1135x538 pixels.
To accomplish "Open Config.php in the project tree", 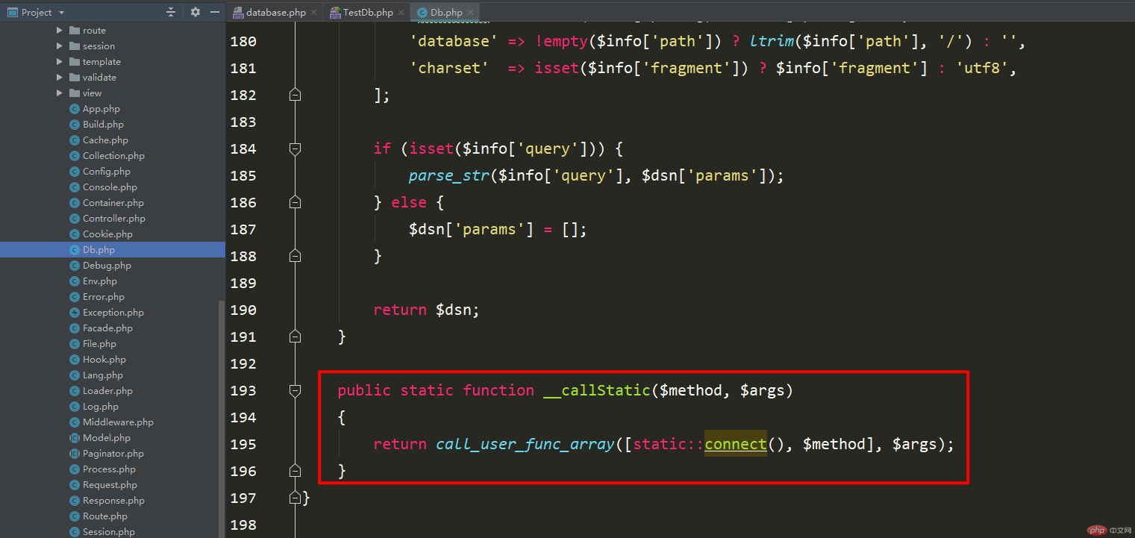I will [107, 172].
